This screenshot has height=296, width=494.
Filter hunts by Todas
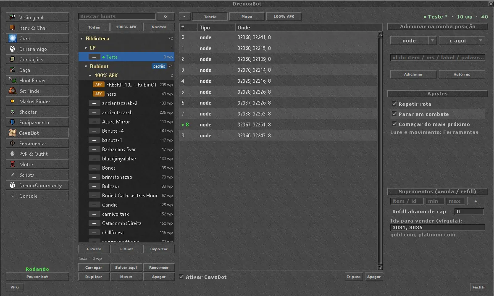pyautogui.click(x=94, y=27)
